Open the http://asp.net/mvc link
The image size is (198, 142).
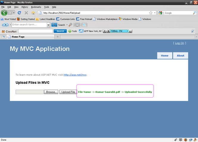[x=75, y=75]
